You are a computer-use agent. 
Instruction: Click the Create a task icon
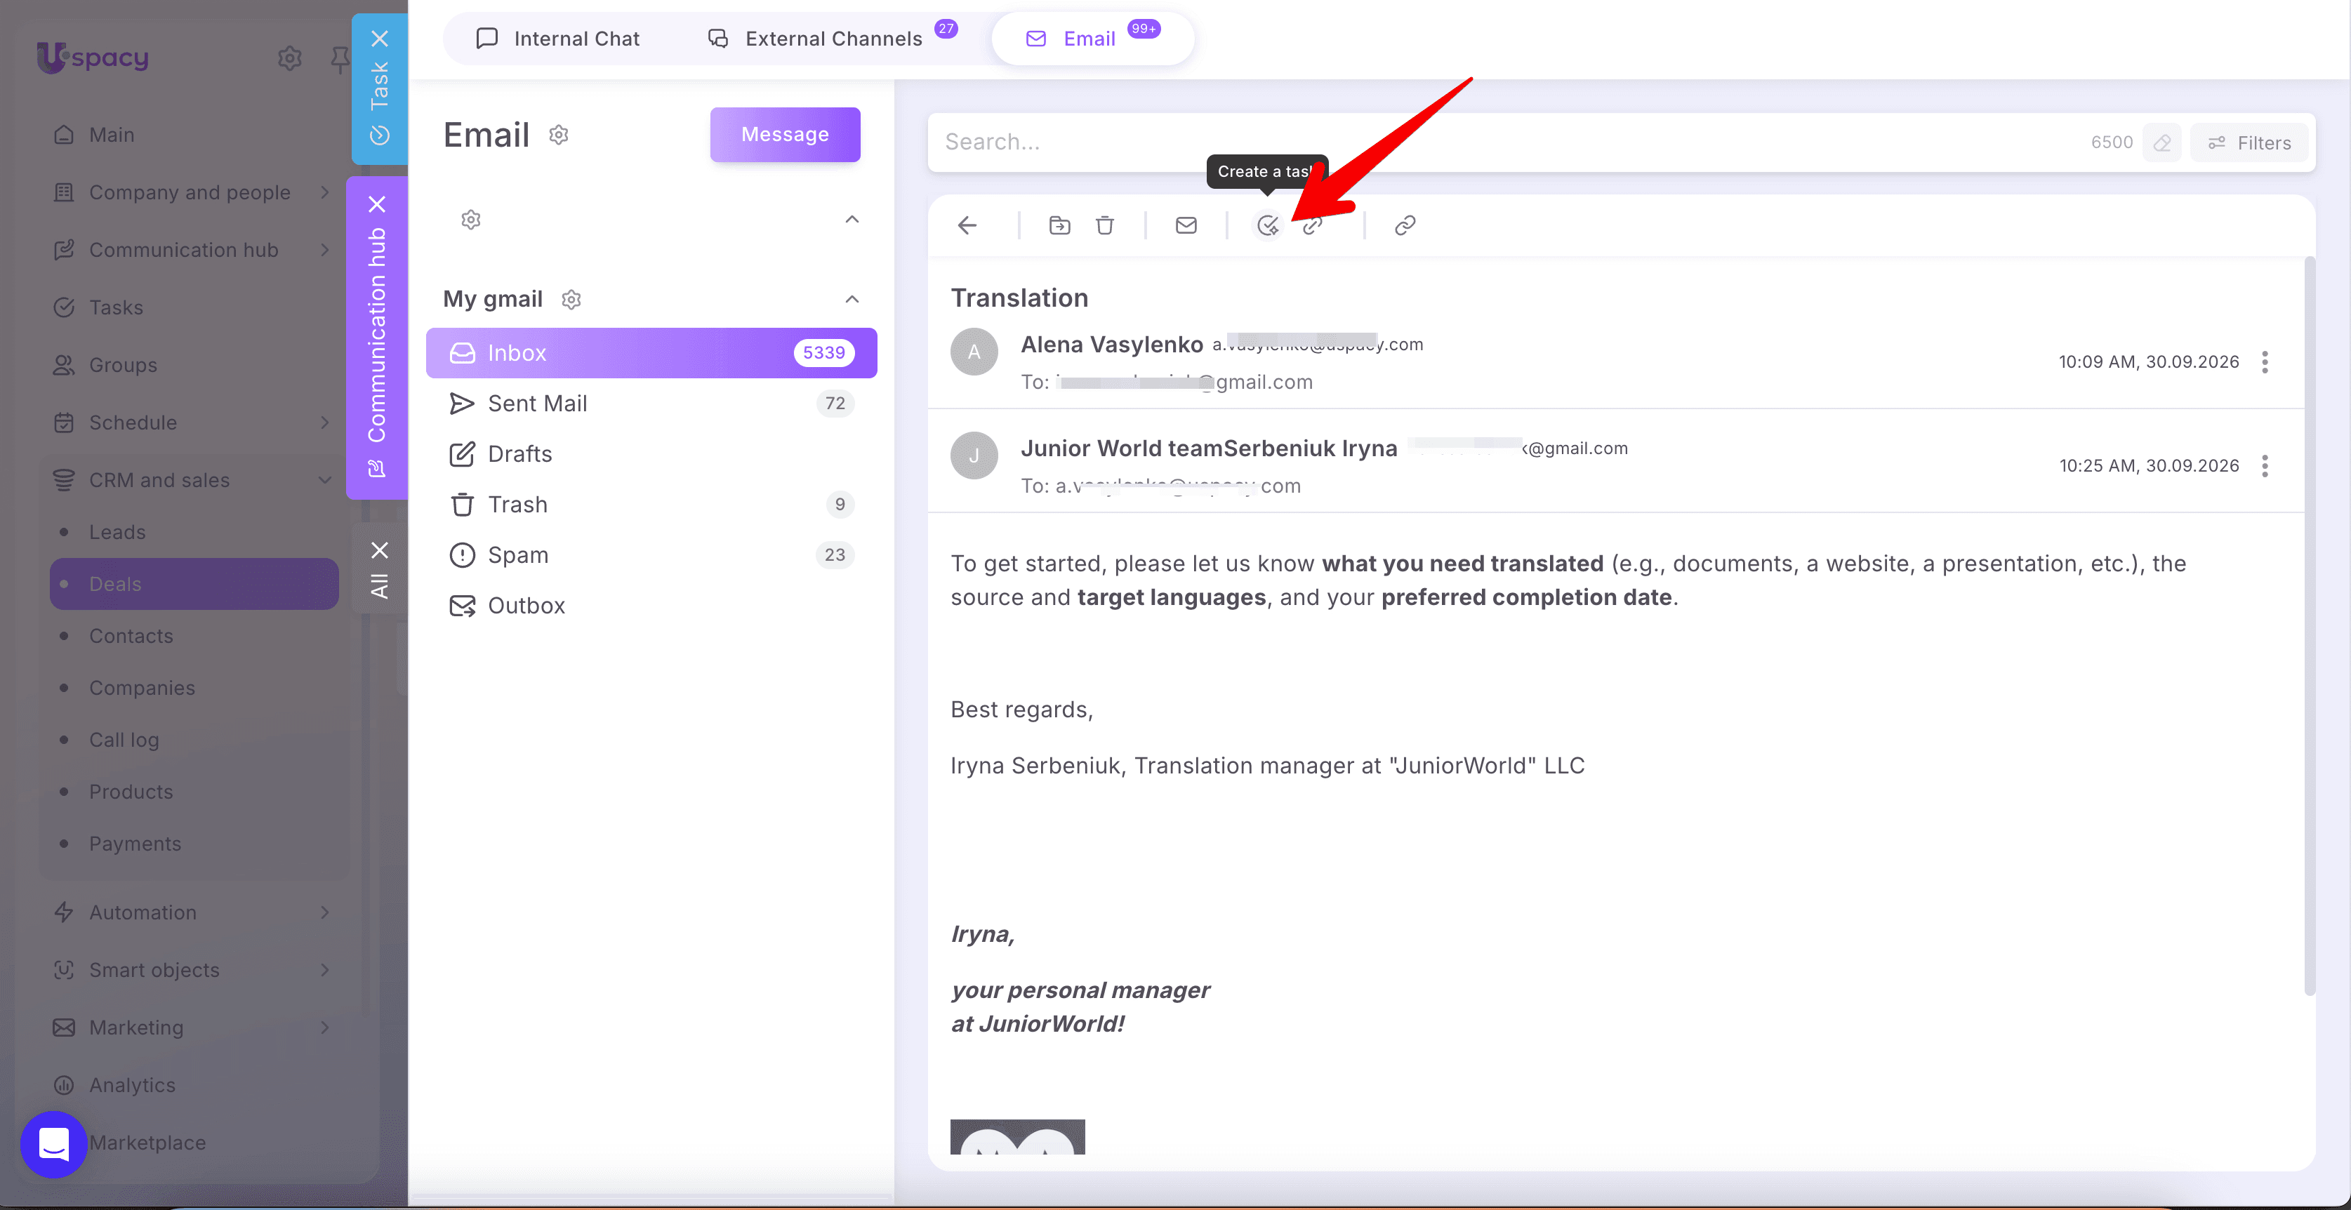tap(1268, 225)
